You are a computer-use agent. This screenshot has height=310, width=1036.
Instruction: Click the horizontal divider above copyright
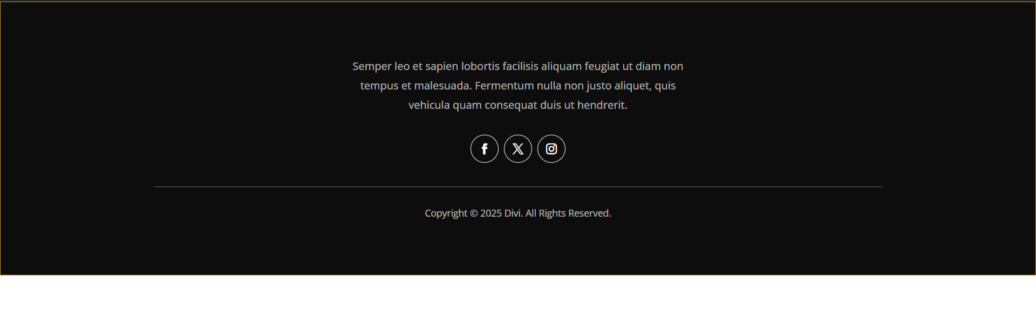[x=518, y=187]
